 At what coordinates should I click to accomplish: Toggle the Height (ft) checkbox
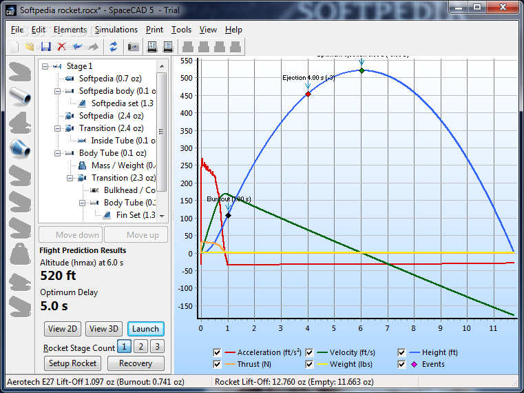[401, 352]
